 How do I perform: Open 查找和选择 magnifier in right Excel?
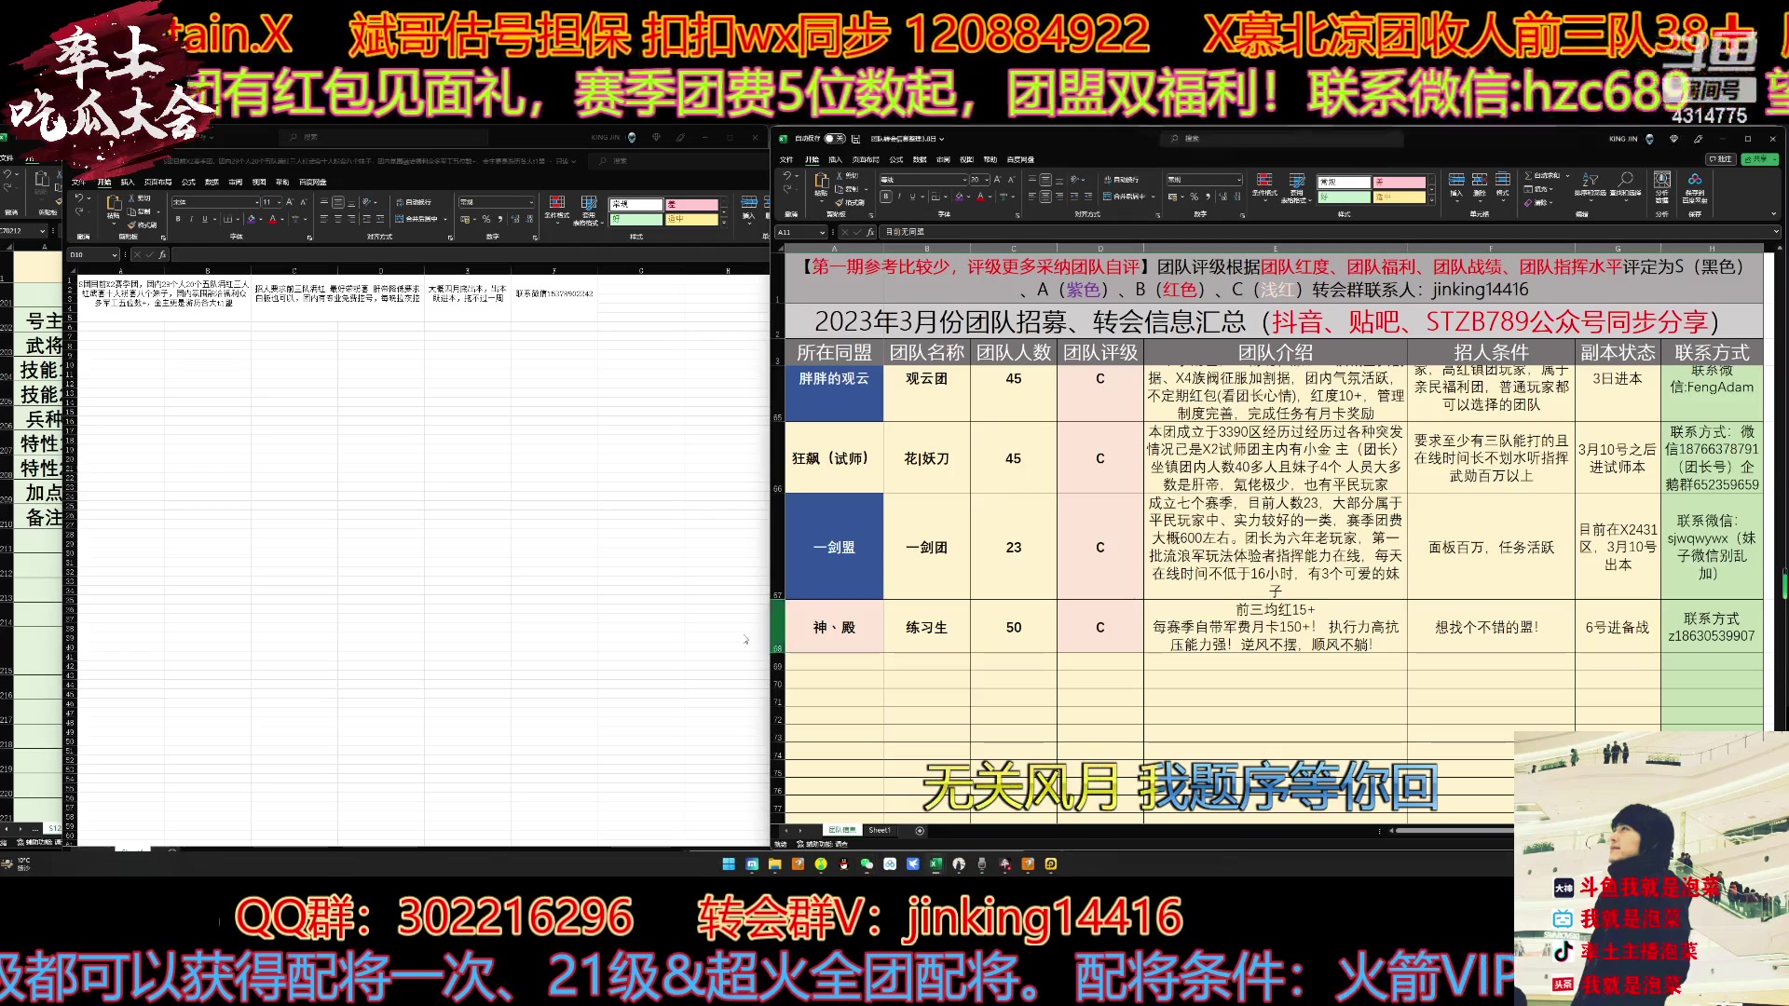coord(1625,187)
